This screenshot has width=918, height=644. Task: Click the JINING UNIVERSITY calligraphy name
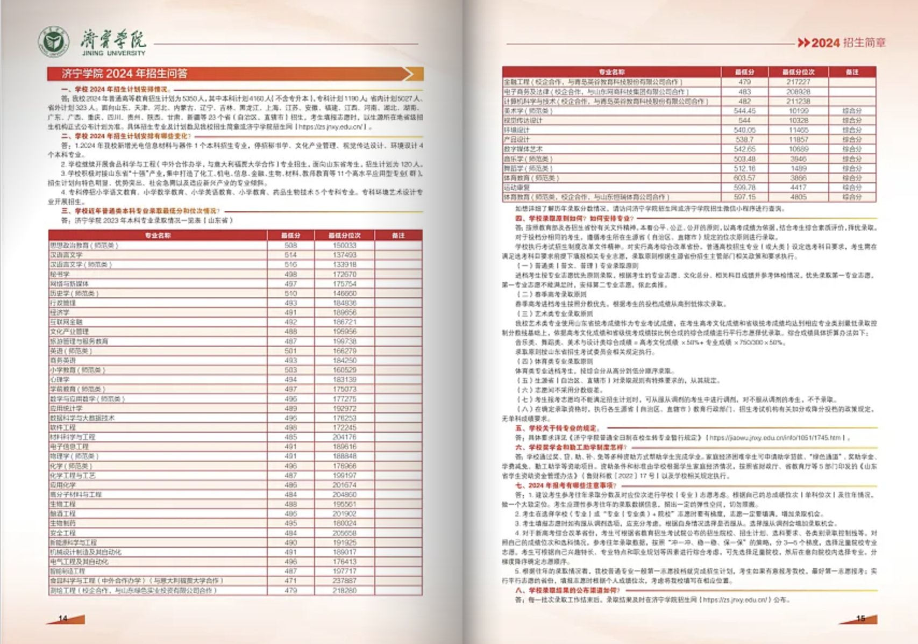[x=113, y=42]
